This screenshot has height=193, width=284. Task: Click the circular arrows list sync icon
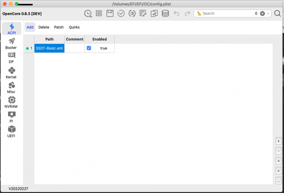point(132,14)
